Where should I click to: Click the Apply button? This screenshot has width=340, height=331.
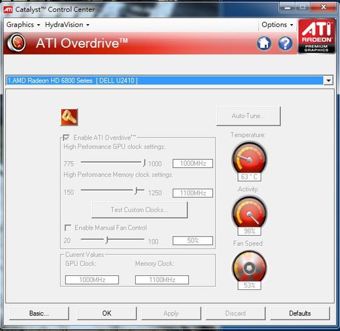point(171,313)
